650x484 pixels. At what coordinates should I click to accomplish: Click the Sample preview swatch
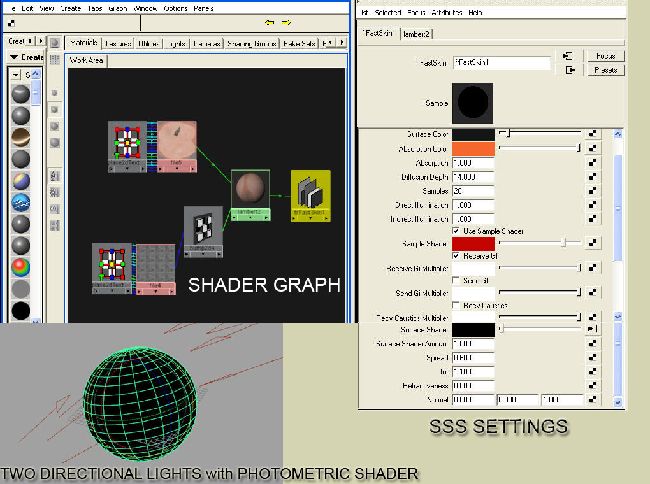coord(473,103)
